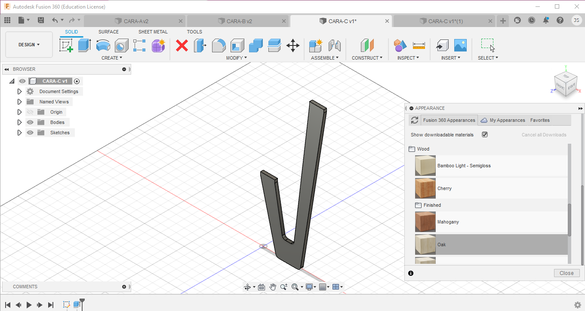Select the Cherry wood swatch

pos(425,188)
